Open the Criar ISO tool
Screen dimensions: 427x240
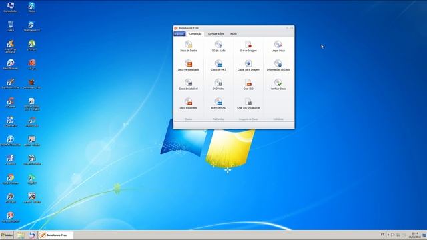[x=248, y=85]
